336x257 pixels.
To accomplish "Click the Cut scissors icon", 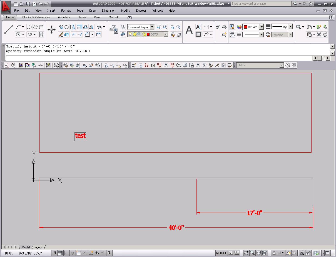I will (319, 34).
